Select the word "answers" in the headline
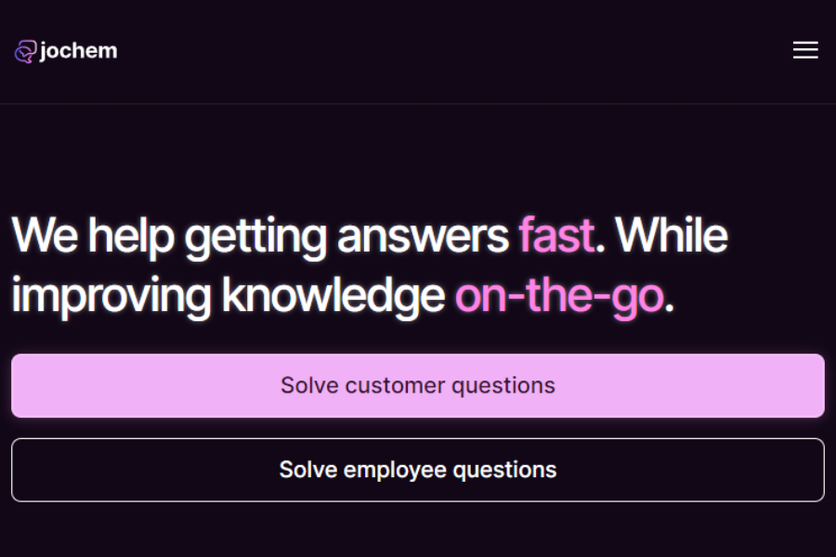The width and height of the screenshot is (836, 557). click(423, 238)
